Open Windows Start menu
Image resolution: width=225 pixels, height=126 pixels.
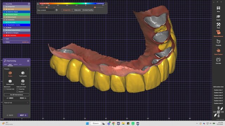tap(87, 123)
